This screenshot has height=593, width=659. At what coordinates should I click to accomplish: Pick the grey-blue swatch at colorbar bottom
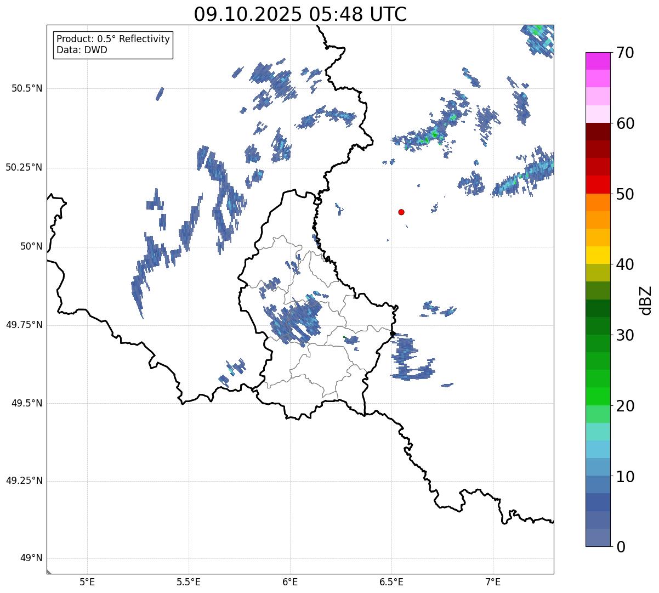point(598,538)
